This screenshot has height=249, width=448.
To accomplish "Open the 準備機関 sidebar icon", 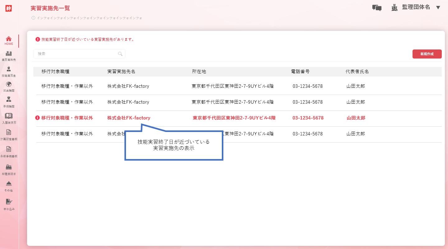I will (9, 100).
